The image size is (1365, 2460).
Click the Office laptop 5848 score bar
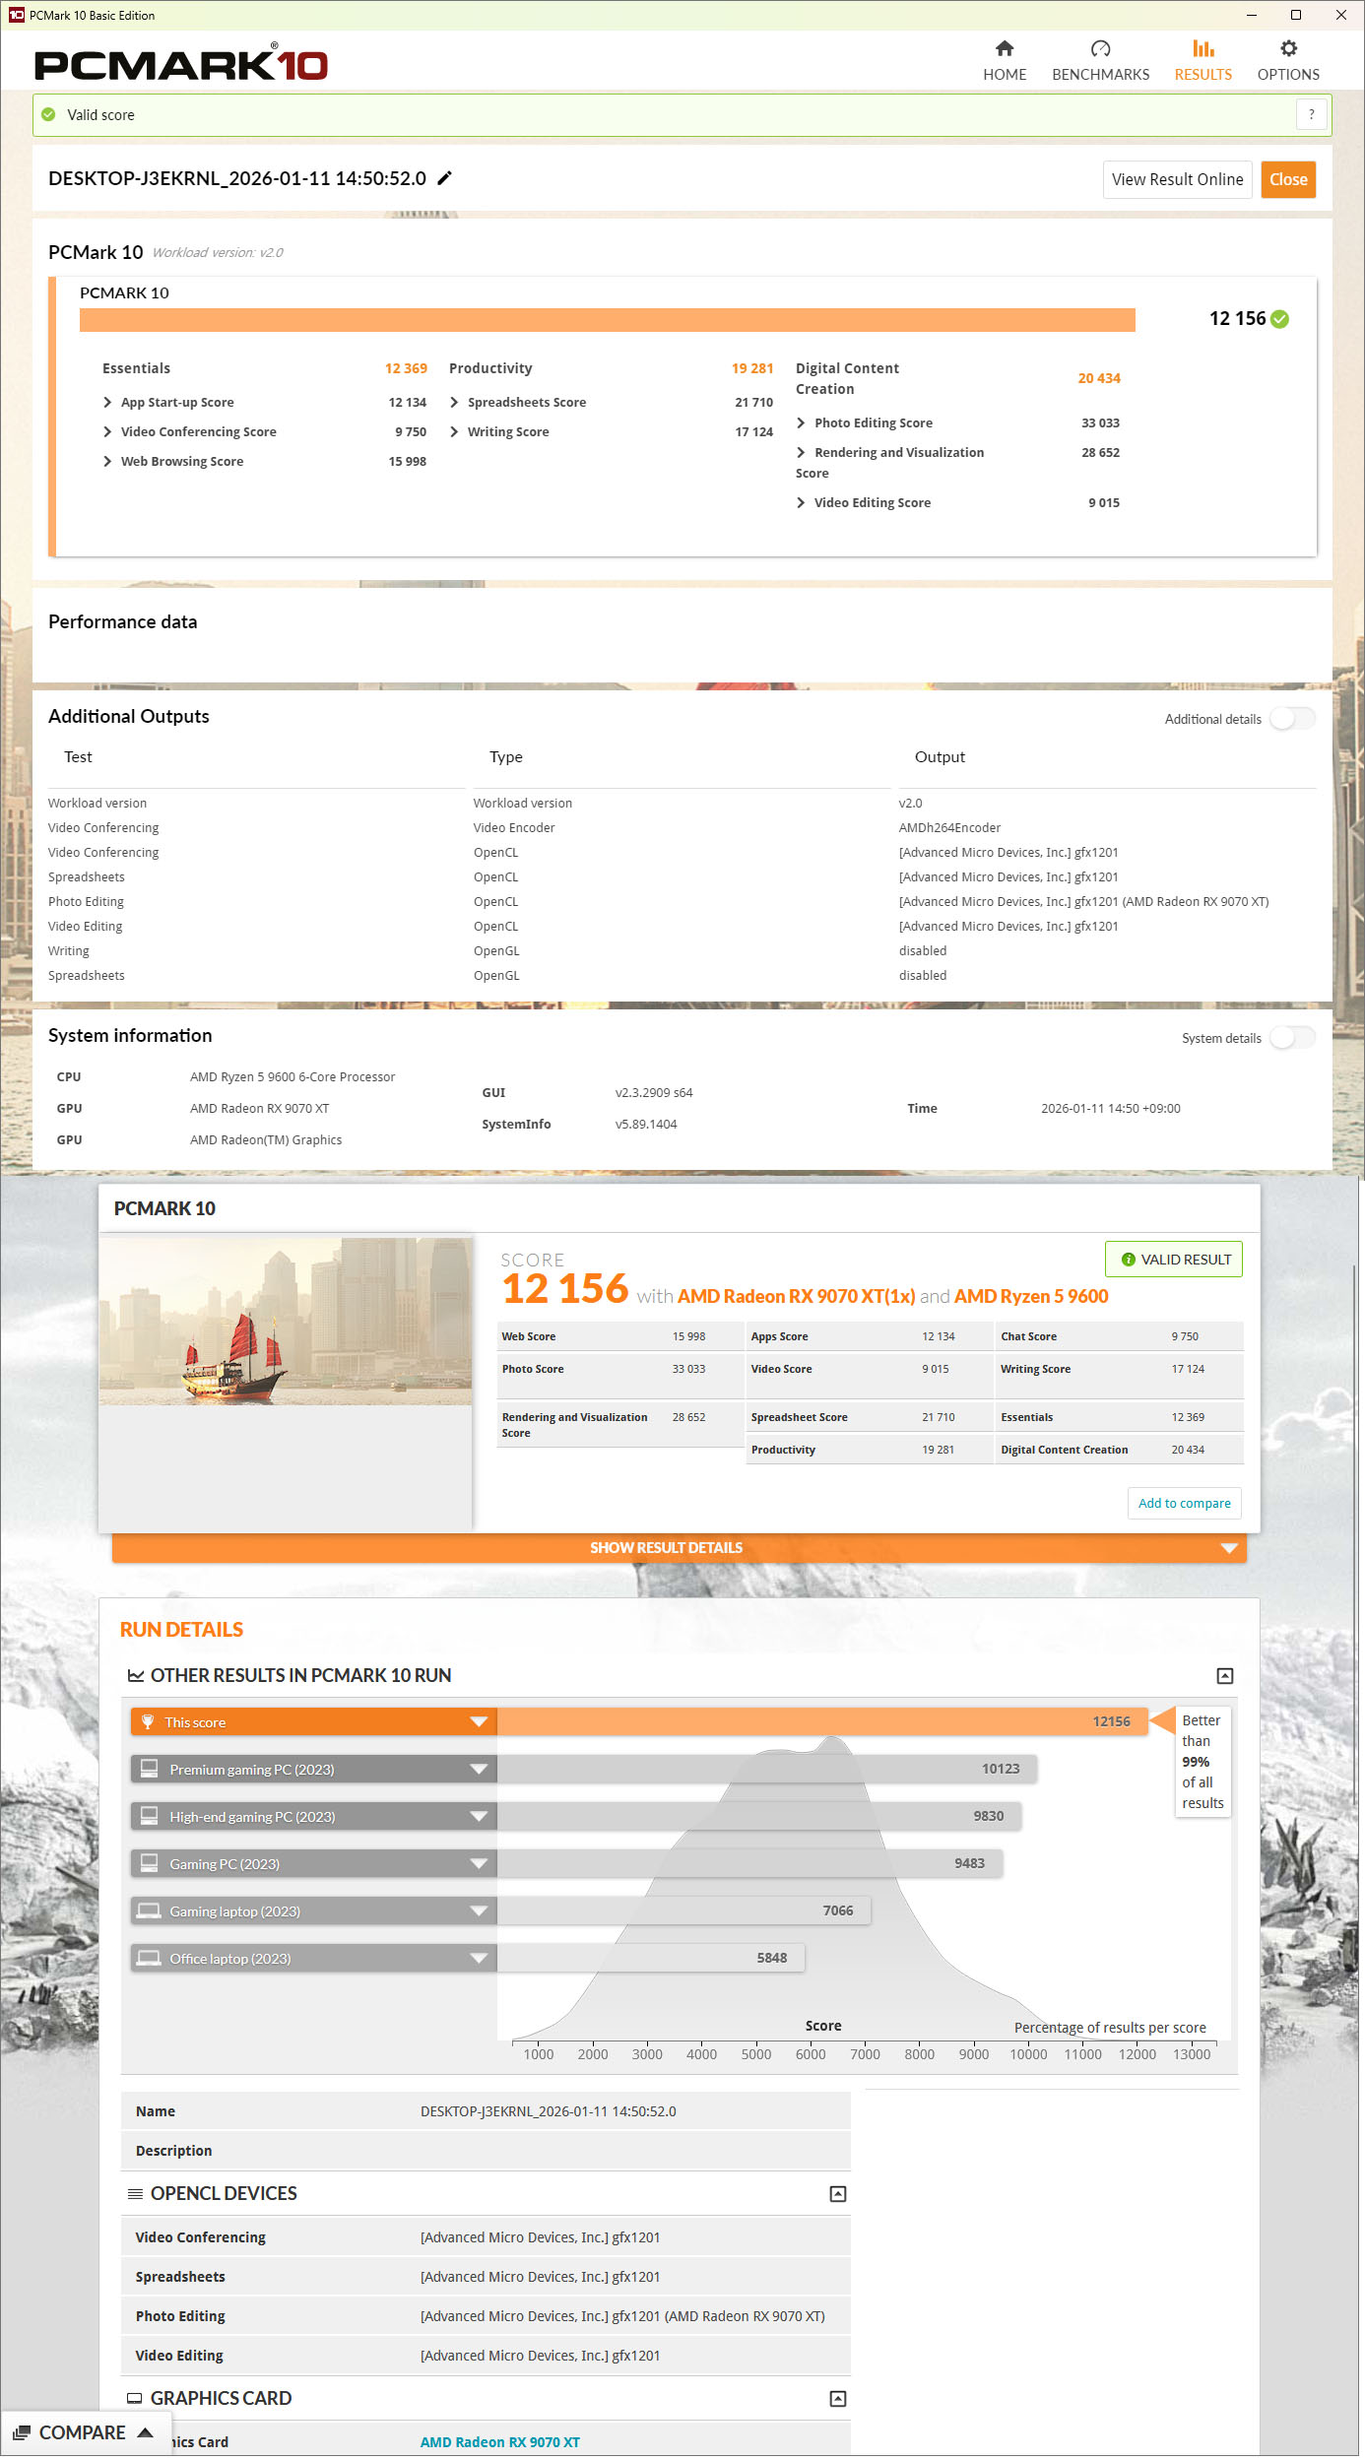tap(650, 1959)
